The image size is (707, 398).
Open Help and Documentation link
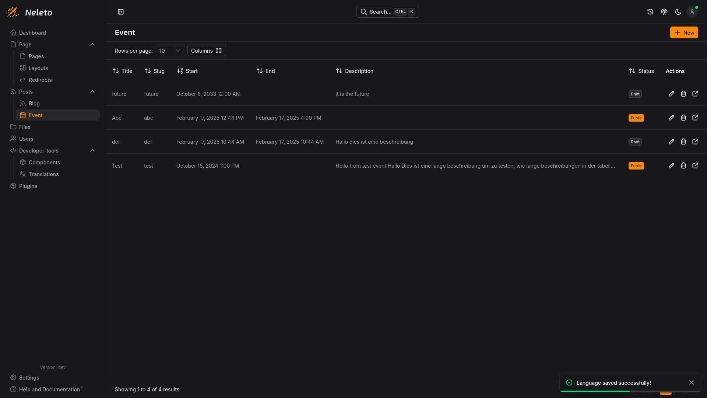point(49,390)
